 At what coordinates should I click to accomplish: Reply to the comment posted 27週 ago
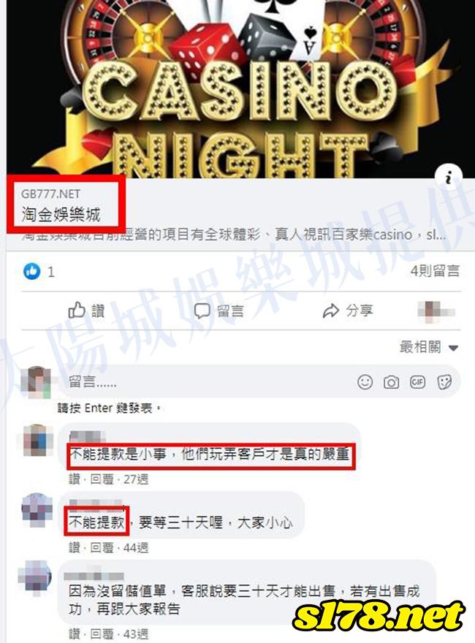coord(102,479)
